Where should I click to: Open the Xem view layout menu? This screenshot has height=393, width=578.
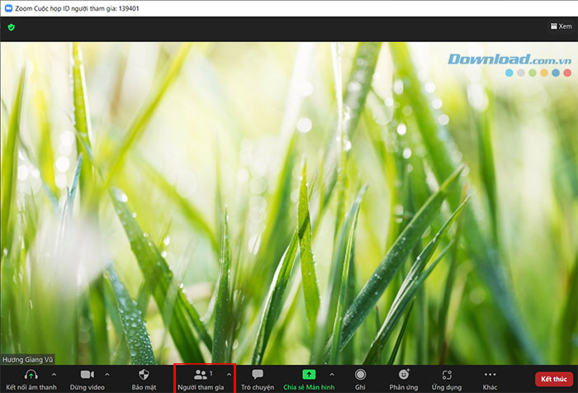559,26
